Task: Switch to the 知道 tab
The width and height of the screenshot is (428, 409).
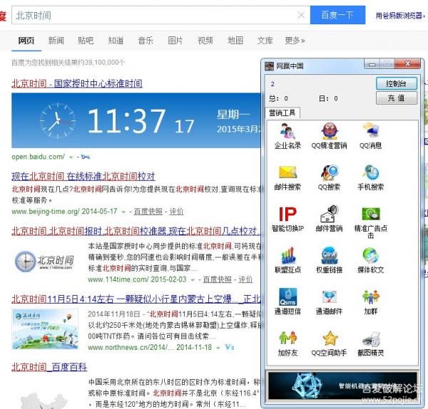Action: 116,41
